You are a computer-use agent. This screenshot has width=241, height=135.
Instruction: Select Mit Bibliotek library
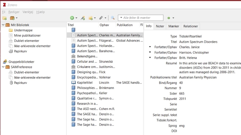coord(20,25)
